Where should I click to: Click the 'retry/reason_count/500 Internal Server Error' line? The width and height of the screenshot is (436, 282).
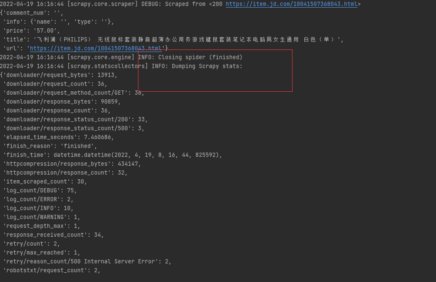pos(87,261)
